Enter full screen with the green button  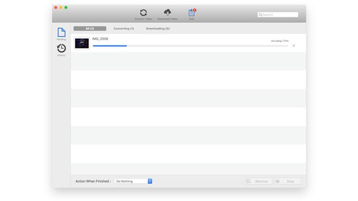[66, 7]
